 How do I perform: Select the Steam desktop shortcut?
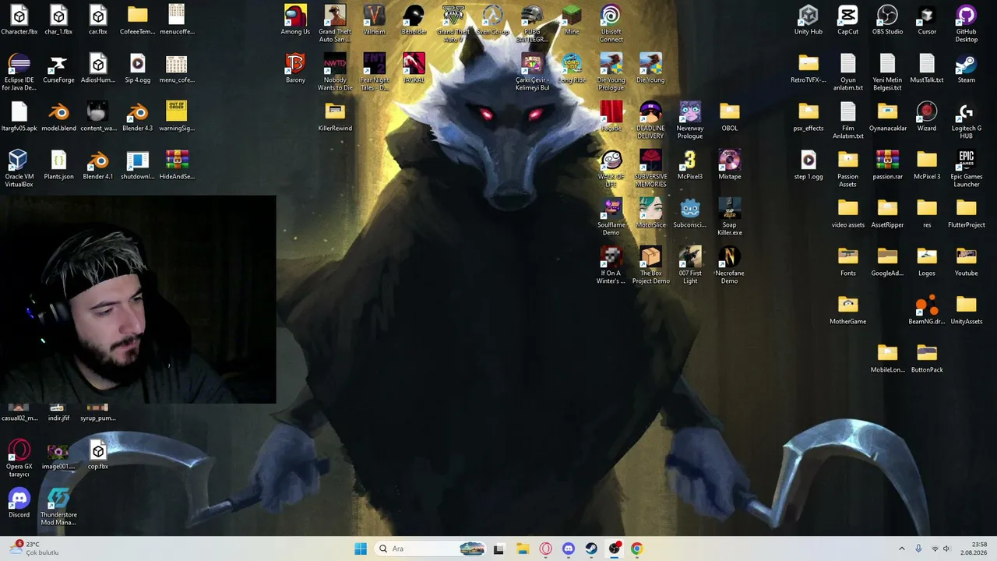[x=966, y=69]
